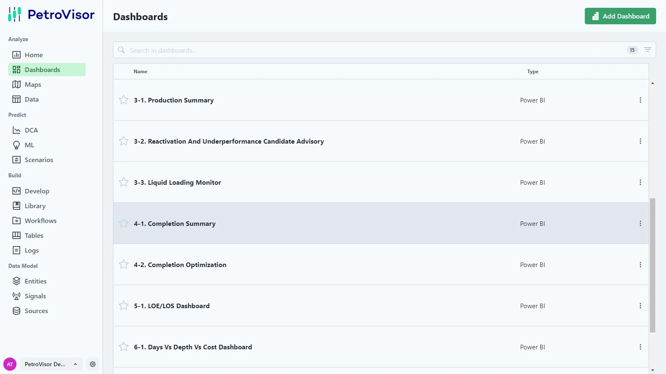Sort by the Name column header
The height and width of the screenshot is (374, 666).
pos(141,72)
